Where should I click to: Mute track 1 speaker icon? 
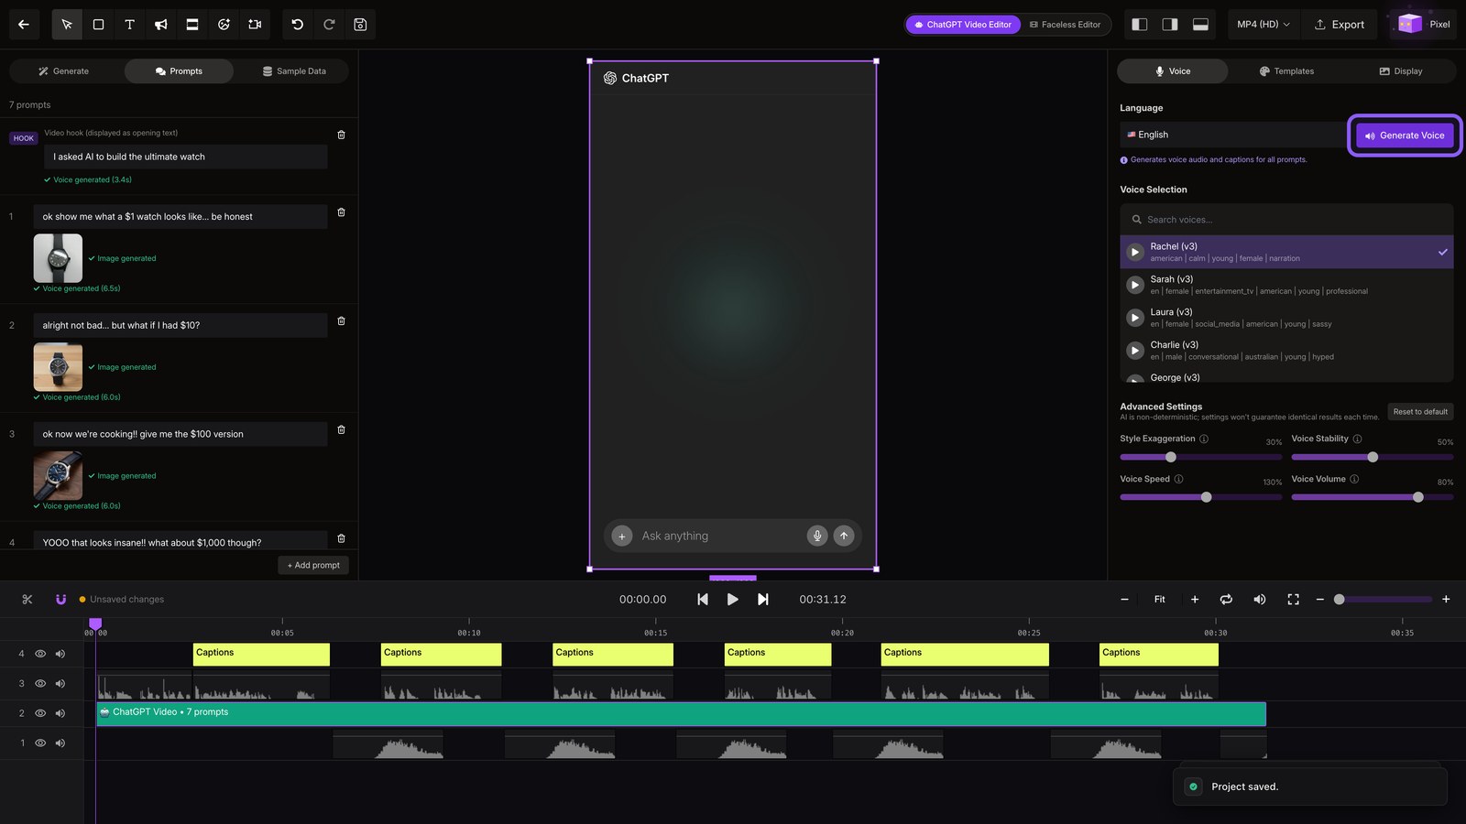coord(60,743)
